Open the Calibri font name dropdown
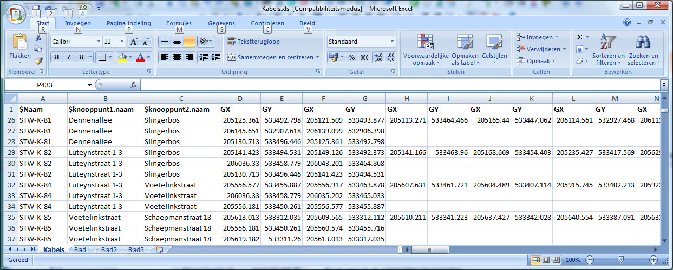This screenshot has width=673, height=270. click(x=99, y=42)
